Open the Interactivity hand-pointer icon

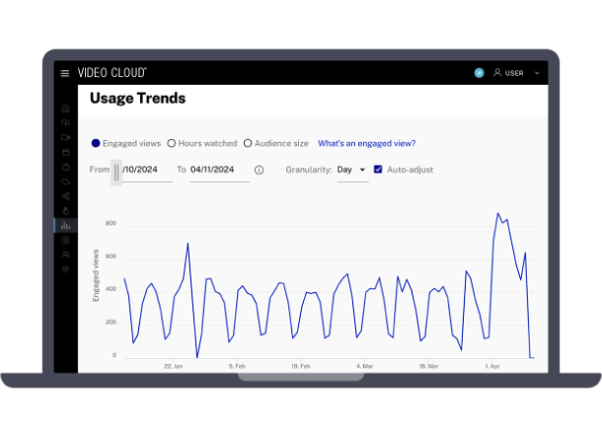66,211
